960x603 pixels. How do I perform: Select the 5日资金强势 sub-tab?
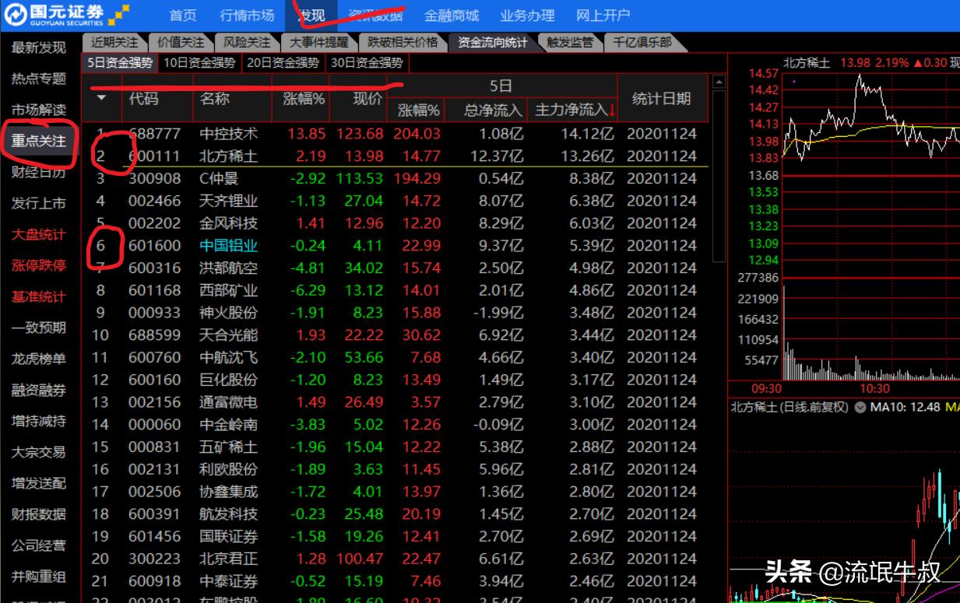click(120, 62)
